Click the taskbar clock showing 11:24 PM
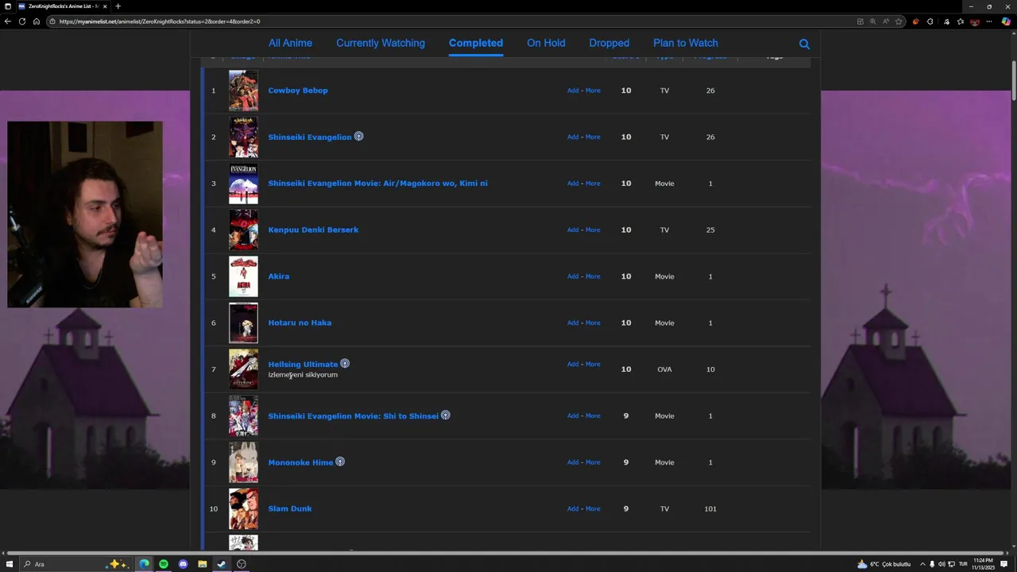 click(983, 564)
